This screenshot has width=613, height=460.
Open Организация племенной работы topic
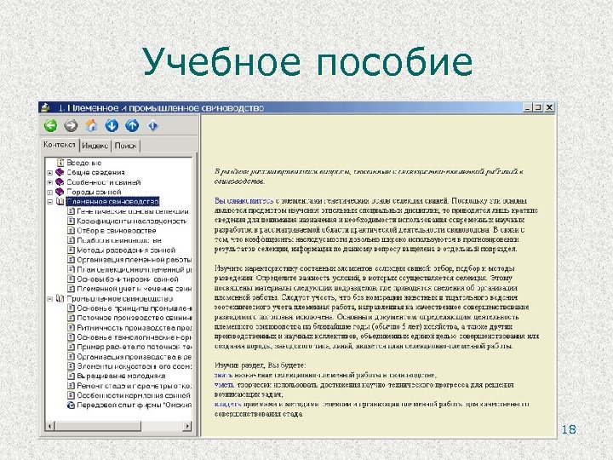pos(135,260)
